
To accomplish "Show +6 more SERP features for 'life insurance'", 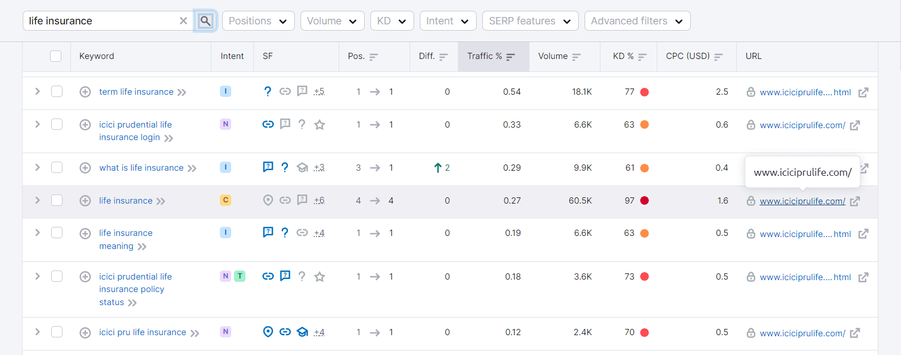I will pyautogui.click(x=319, y=200).
